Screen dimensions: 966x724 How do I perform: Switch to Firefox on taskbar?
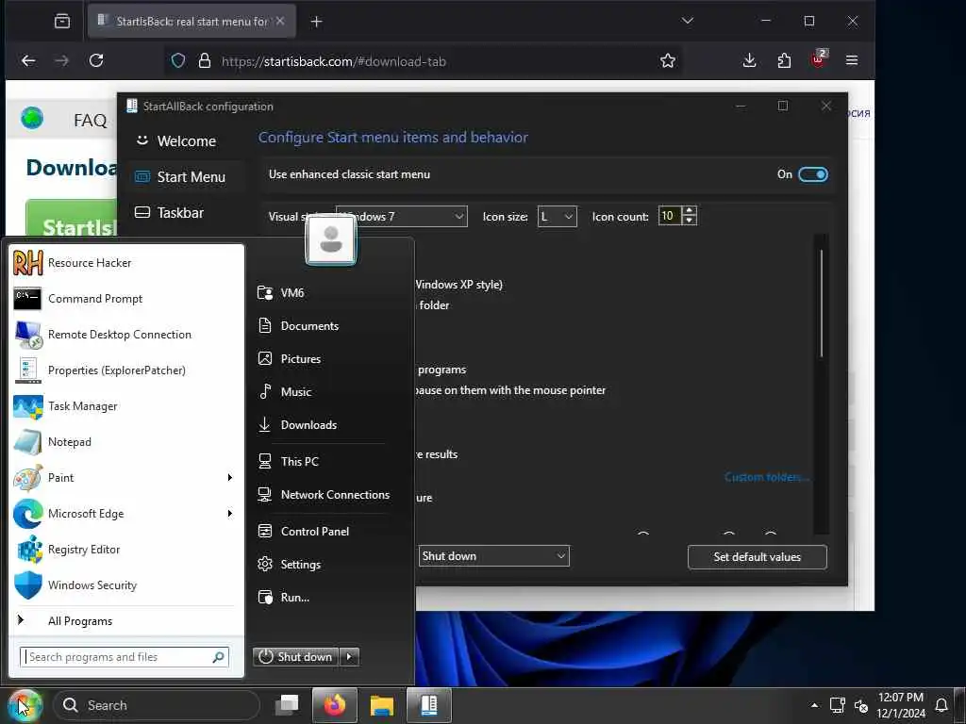(x=335, y=705)
